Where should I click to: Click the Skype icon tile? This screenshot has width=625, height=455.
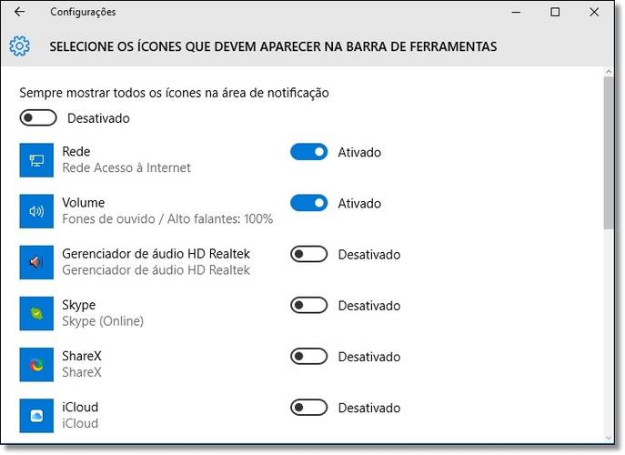tap(36, 313)
